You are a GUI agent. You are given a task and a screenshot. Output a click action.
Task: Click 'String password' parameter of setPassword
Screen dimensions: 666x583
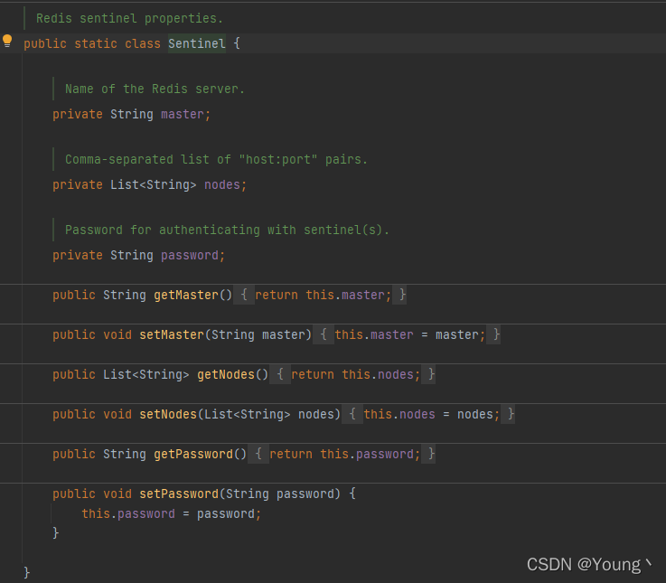pos(279,494)
